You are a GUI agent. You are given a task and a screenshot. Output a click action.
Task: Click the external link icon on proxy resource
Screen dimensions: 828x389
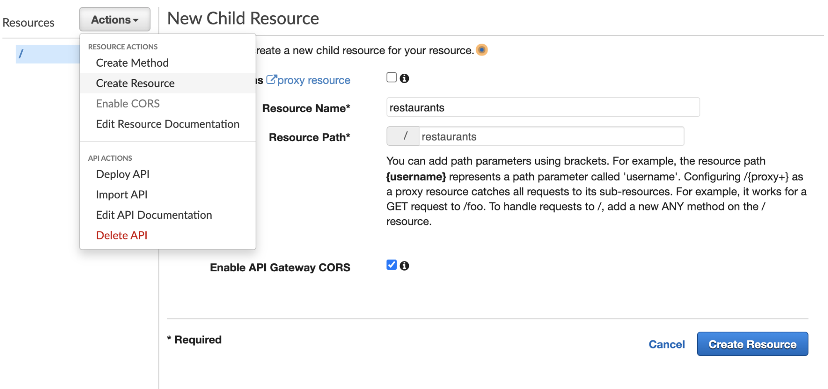point(273,80)
